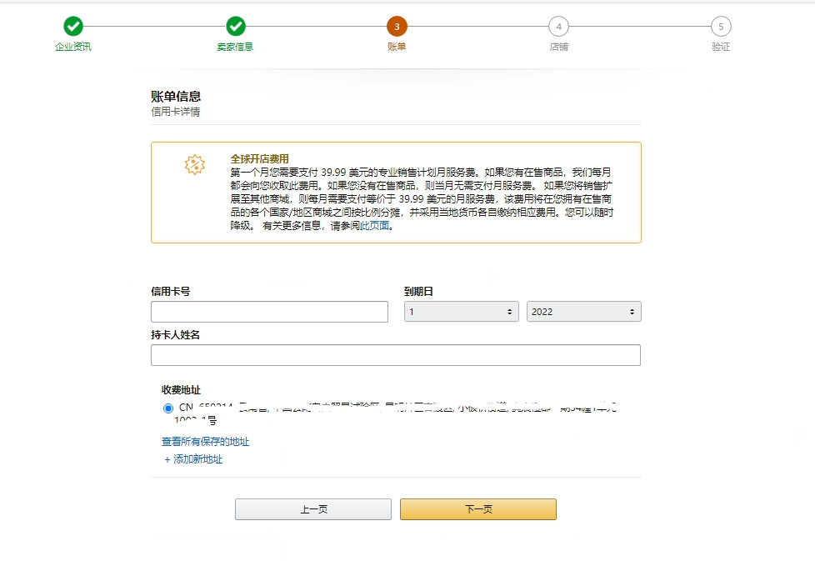Click the step 4 店铺 circle
The width and height of the screenshot is (815, 561).
pyautogui.click(x=559, y=26)
